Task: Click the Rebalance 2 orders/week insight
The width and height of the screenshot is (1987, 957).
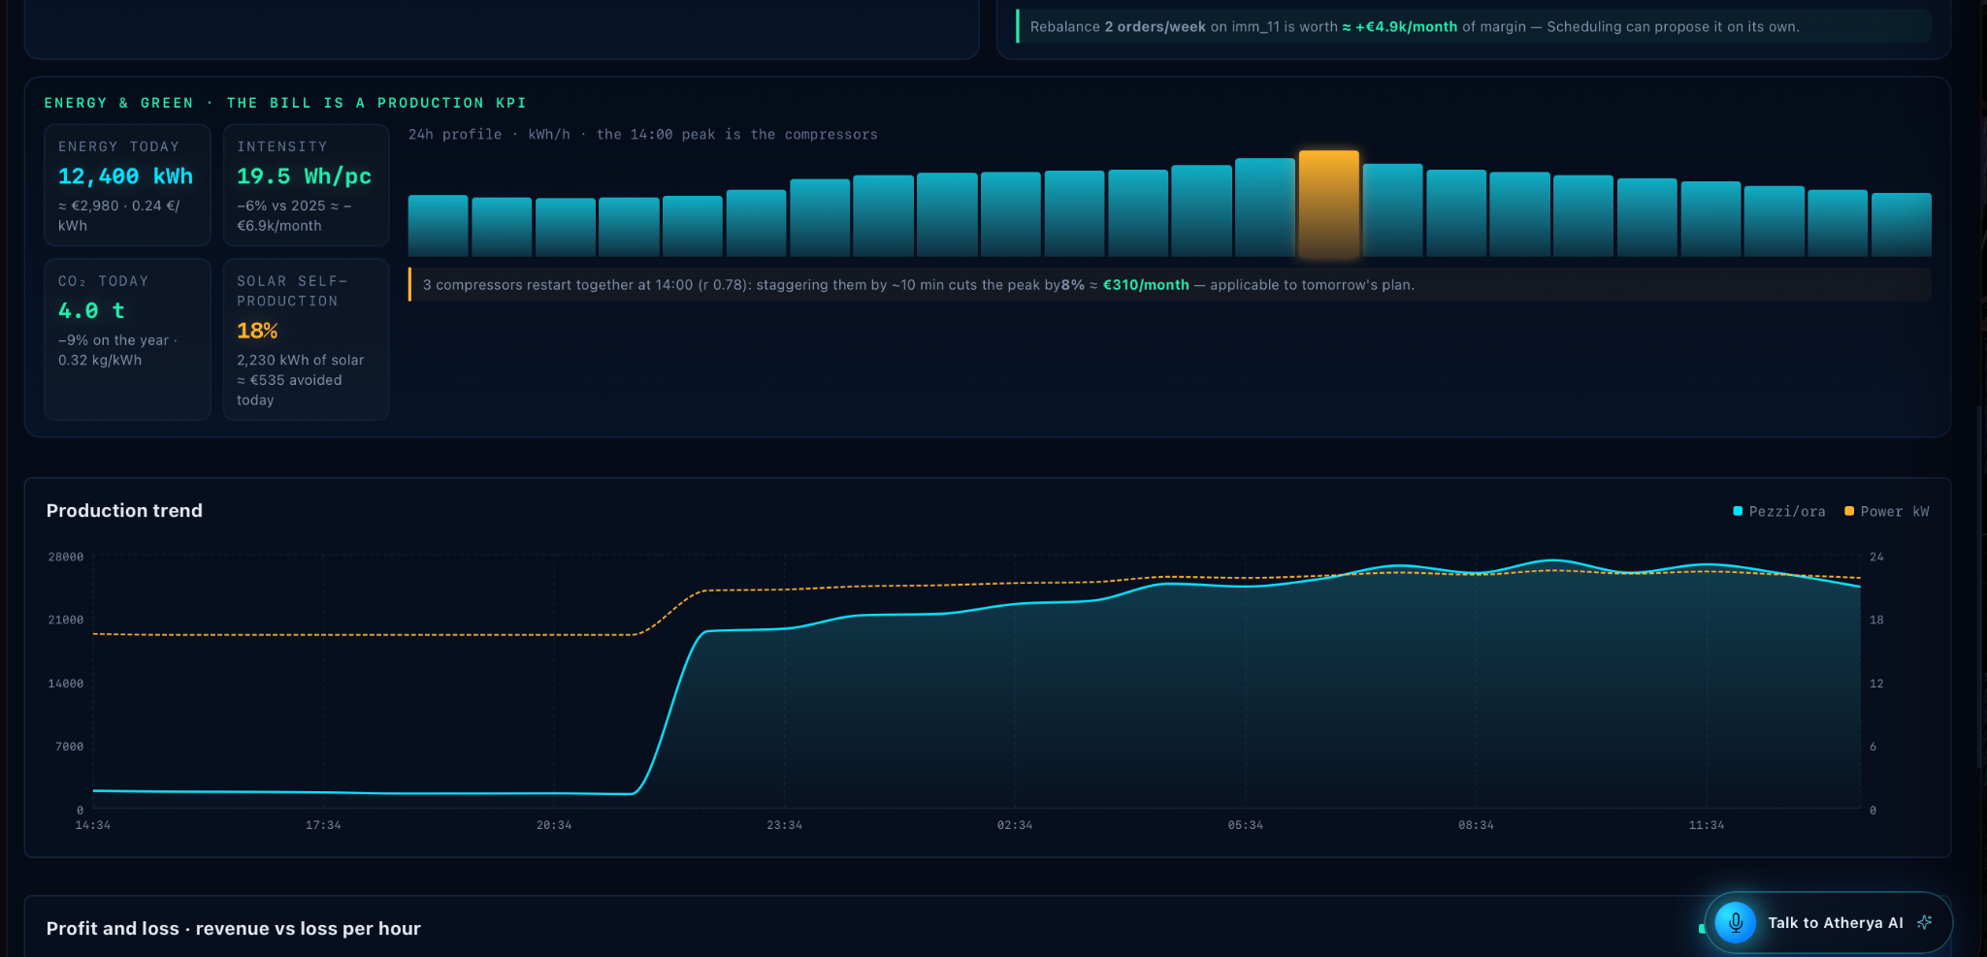Action: click(1474, 27)
